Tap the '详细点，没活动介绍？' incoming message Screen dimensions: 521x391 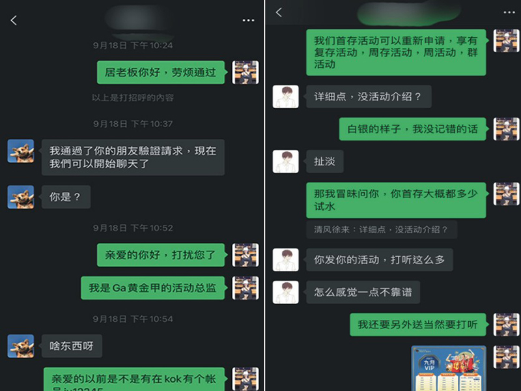(x=369, y=96)
